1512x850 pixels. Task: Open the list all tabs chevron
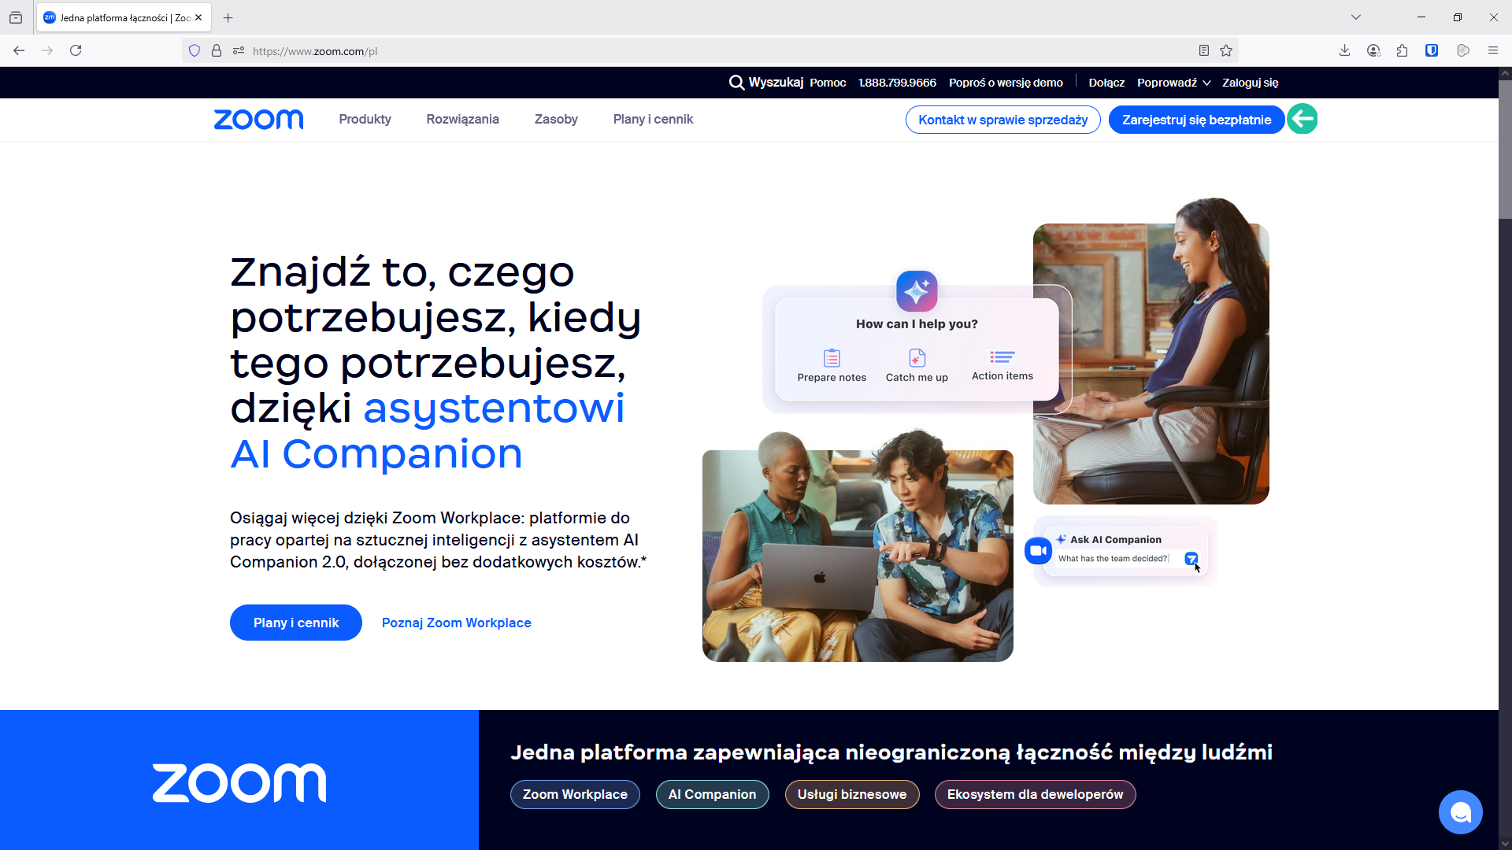point(1355,17)
